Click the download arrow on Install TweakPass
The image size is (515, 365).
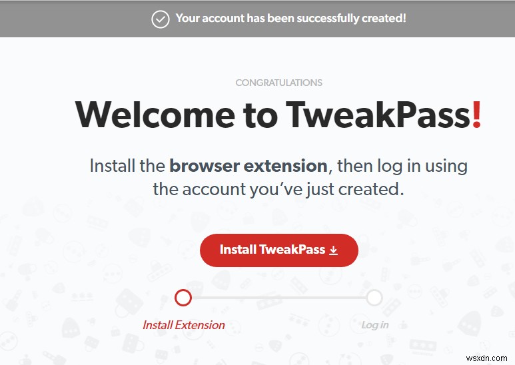(334, 250)
